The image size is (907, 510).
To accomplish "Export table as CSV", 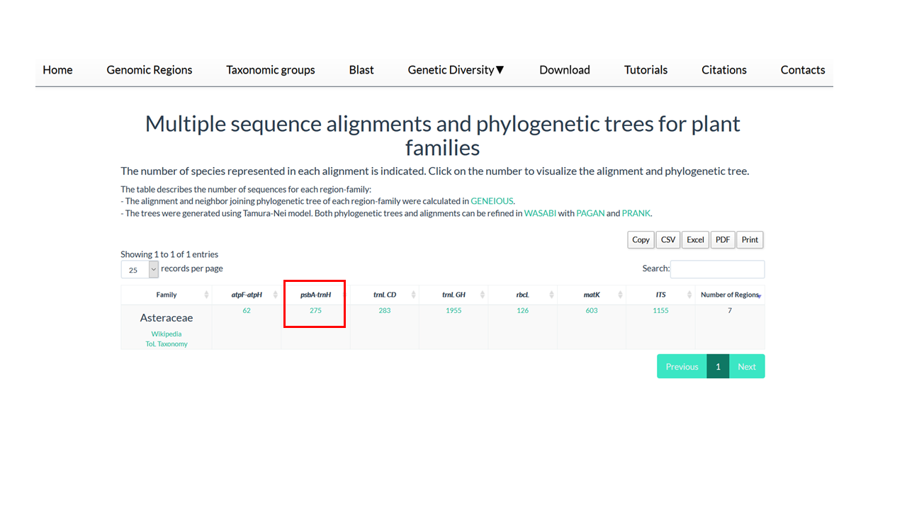I will tap(668, 239).
